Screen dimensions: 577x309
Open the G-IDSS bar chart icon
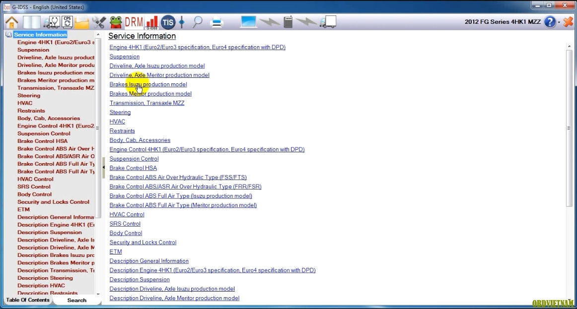tap(151, 22)
